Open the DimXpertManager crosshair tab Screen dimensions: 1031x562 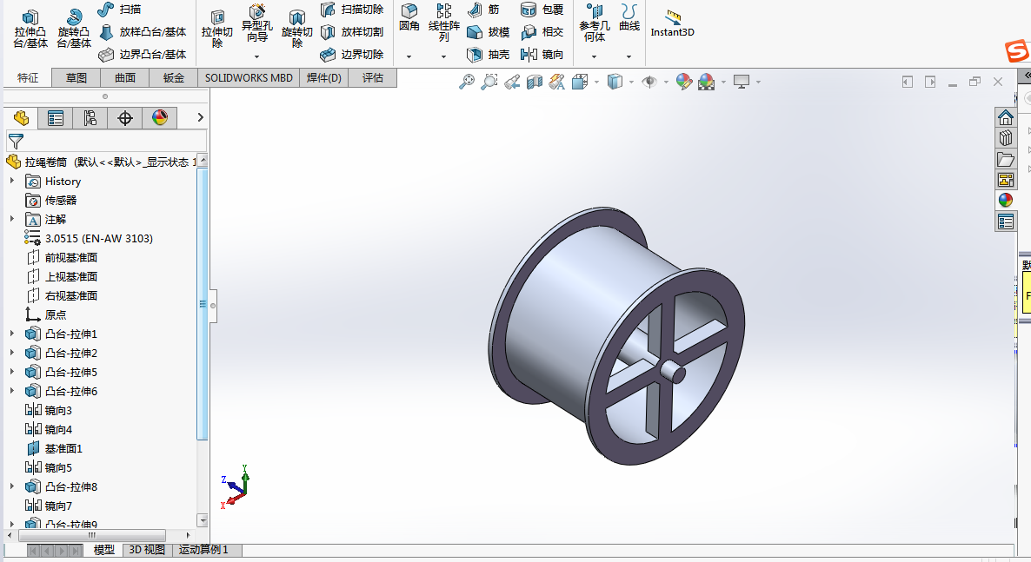tap(125, 118)
